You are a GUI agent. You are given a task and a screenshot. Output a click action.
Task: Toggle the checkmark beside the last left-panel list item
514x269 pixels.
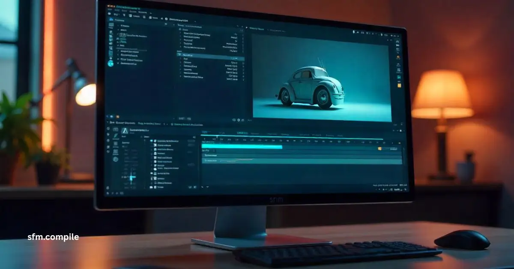(118, 63)
